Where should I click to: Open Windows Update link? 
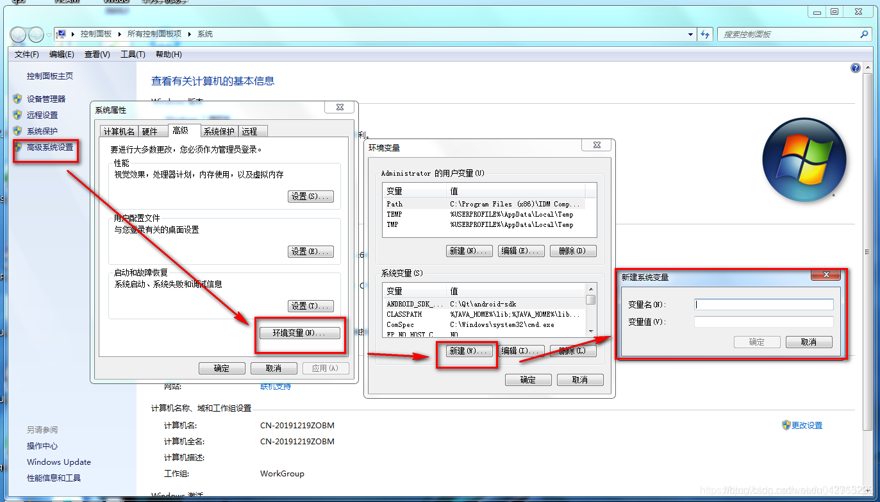pyautogui.click(x=59, y=462)
